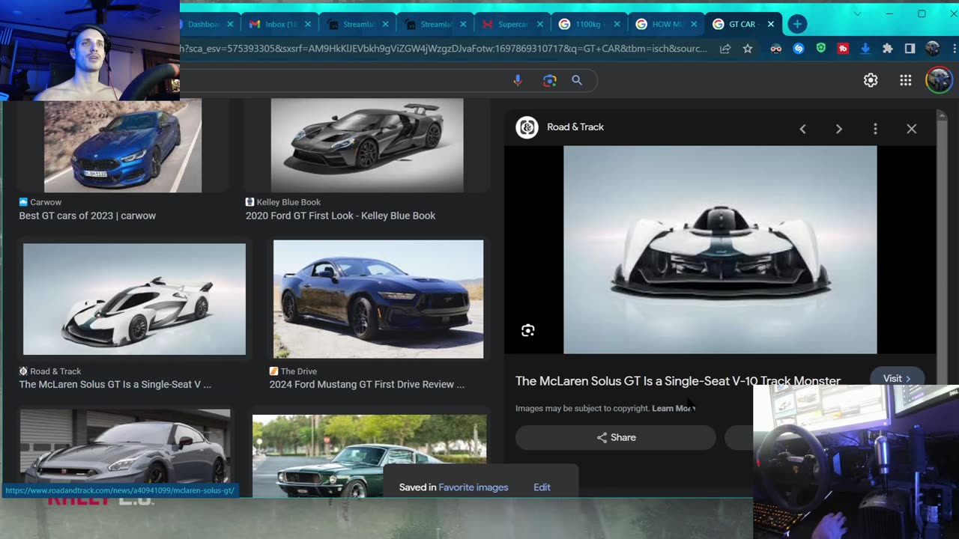Open 'Kelley Blue Book' first look caption link
Screen dimensions: 959x539
[340, 216]
